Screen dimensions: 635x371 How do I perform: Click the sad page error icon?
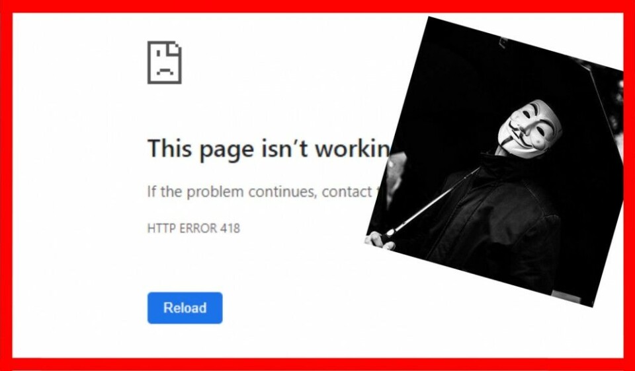165,62
